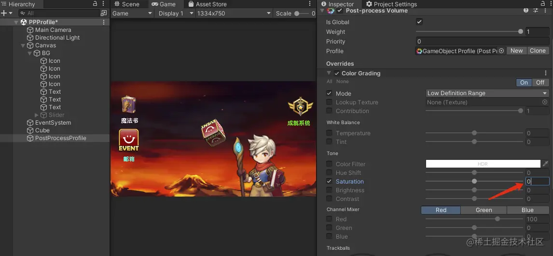Select the Blue channel mixer tab

[x=527, y=210]
